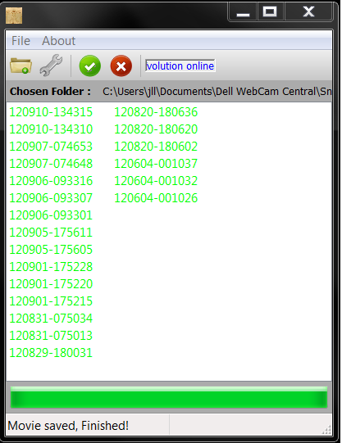
Task: Select file entry 120820-180636
Action: (x=156, y=112)
